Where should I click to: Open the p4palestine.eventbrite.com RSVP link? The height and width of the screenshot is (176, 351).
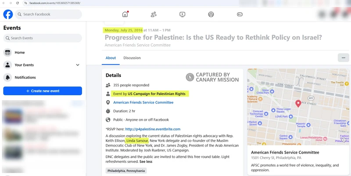click(x=153, y=129)
